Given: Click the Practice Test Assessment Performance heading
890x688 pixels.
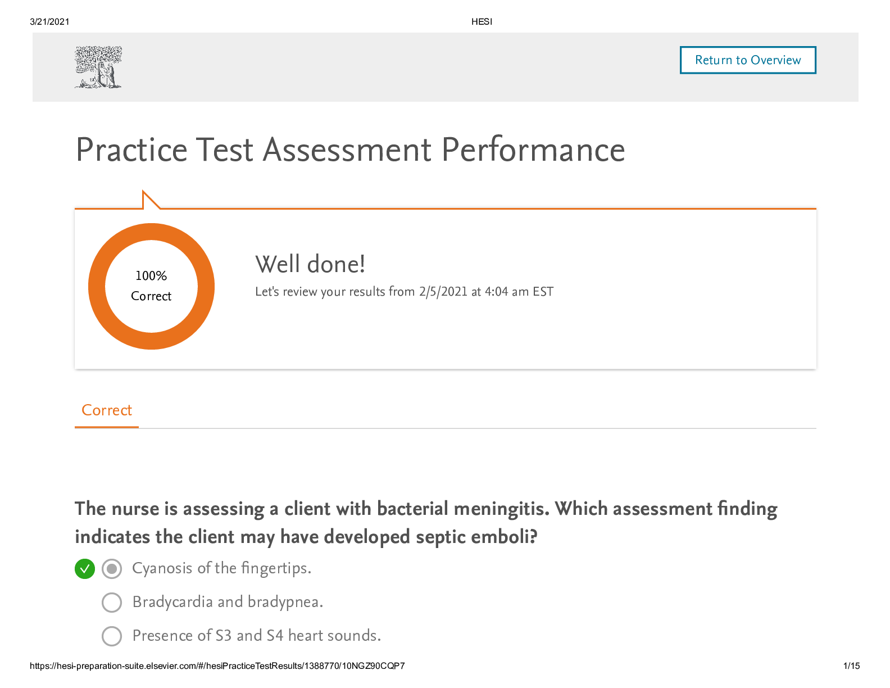Looking at the screenshot, I should pos(350,150).
